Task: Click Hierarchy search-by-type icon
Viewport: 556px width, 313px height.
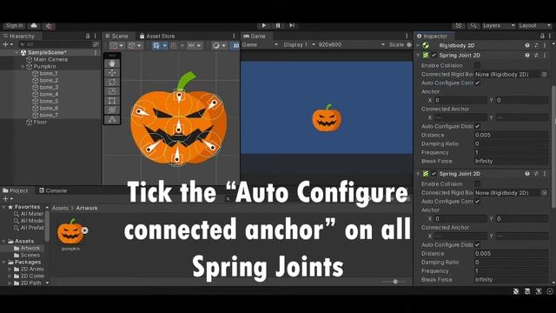Action: click(96, 44)
